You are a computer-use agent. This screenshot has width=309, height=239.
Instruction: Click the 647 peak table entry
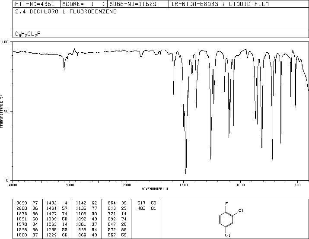(117, 224)
